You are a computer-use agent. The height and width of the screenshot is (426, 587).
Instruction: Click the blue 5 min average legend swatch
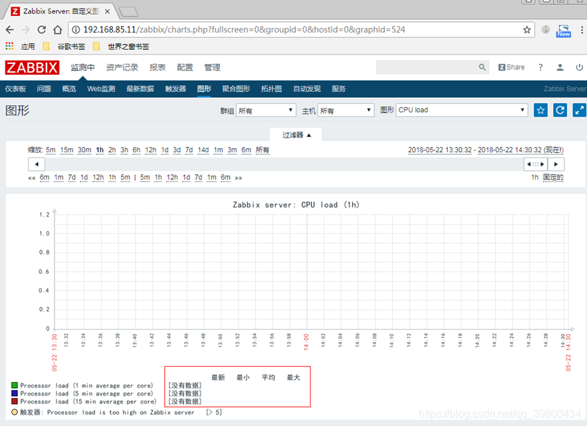pyautogui.click(x=15, y=393)
